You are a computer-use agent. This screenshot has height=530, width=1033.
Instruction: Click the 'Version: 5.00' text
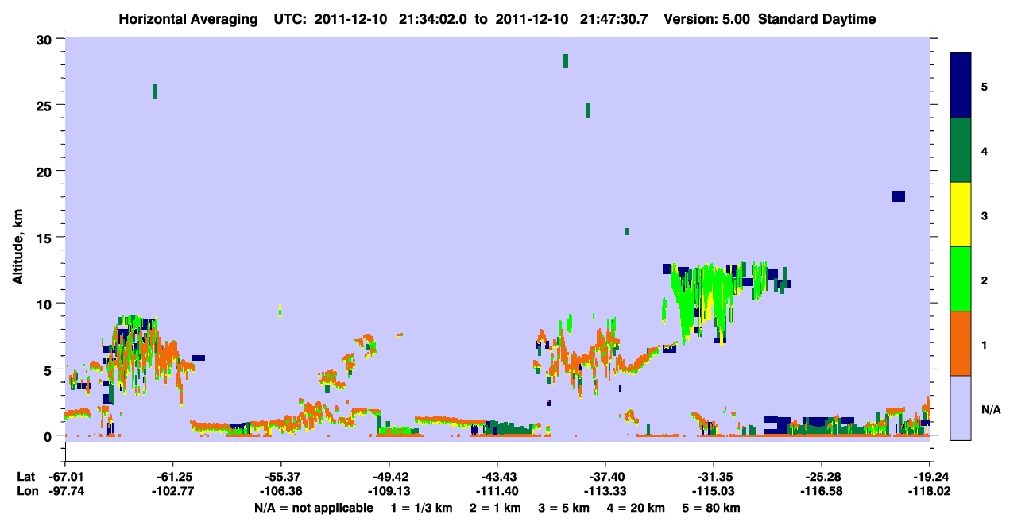tap(706, 19)
